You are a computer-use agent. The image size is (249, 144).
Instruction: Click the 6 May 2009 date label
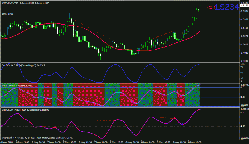coord(6,142)
